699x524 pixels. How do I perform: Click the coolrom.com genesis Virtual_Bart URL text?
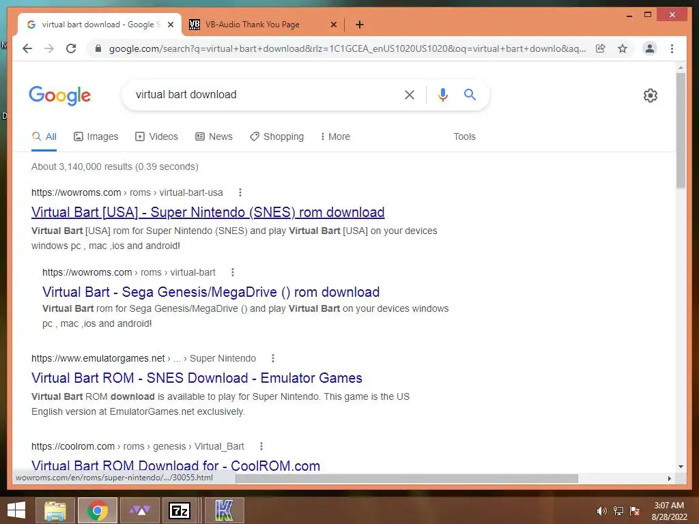coord(138,446)
